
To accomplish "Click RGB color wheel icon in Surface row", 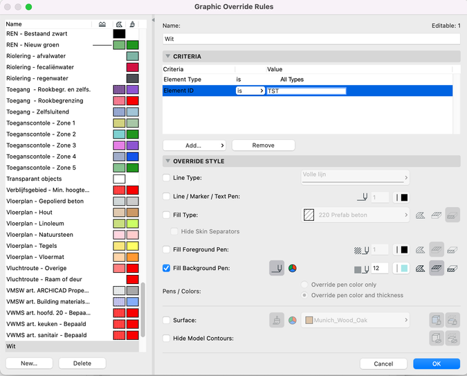I will tap(293, 321).
